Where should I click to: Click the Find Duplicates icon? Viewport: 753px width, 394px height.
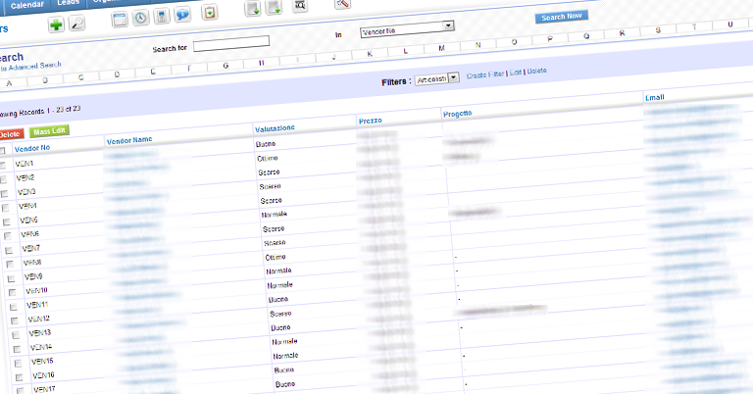[300, 5]
